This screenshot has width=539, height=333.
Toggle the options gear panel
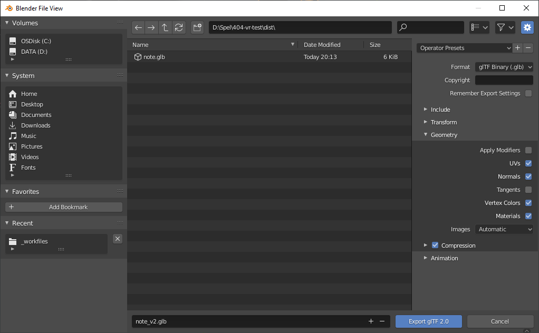coord(527,27)
